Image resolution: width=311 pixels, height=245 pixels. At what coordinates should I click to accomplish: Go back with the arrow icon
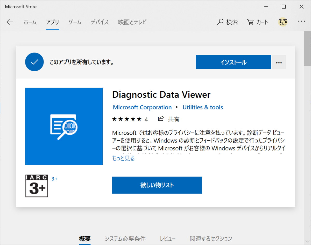(10, 22)
